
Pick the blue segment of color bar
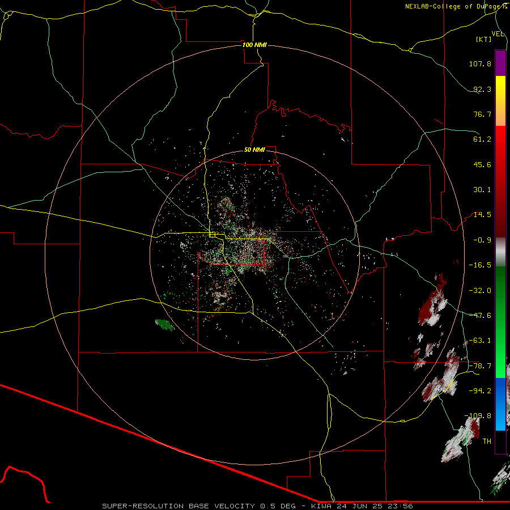coord(500,404)
